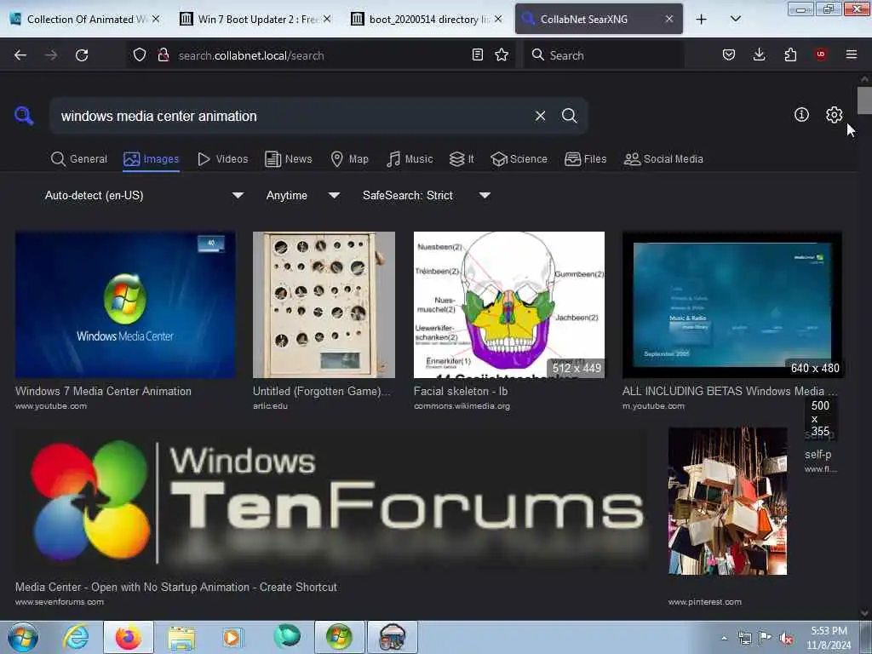Close the boot_20200514 directory tab

click(498, 19)
